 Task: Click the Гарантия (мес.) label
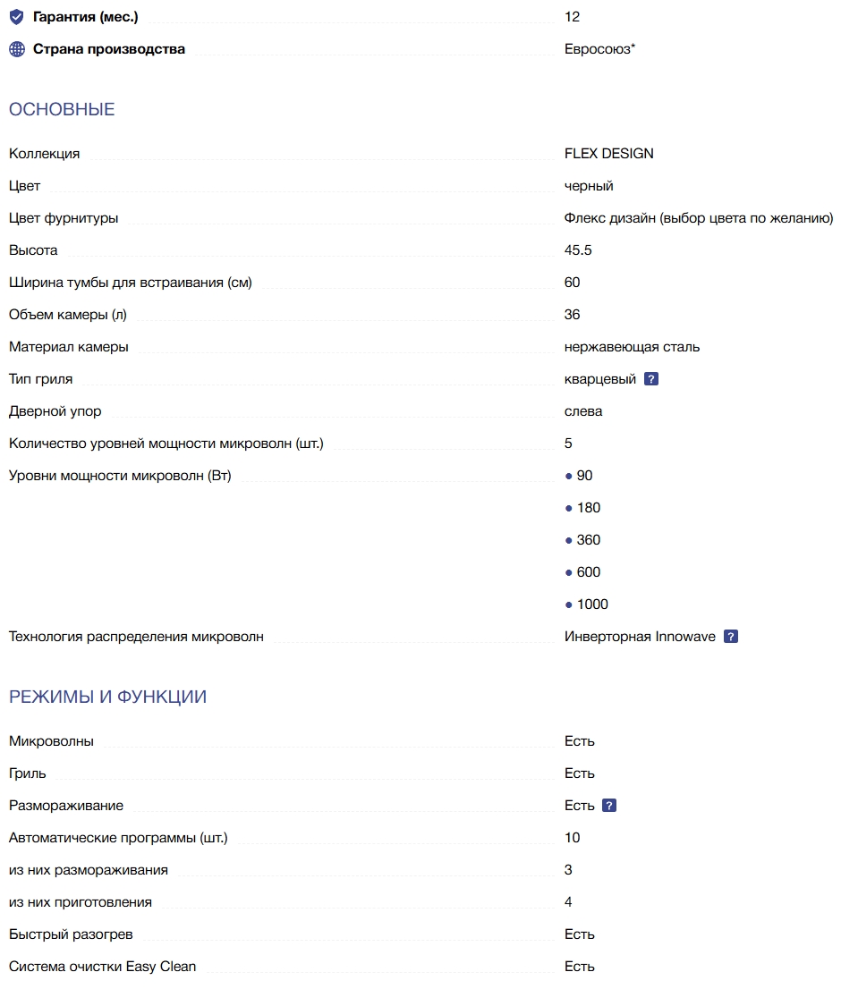[86, 17]
